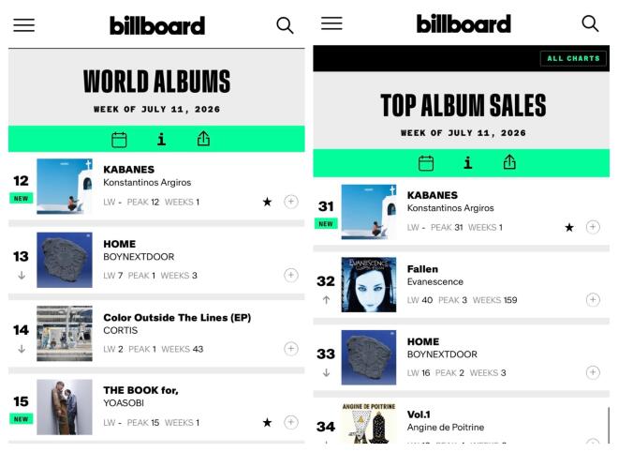Share the Top Album Sales chart
This screenshot has width=618, height=452.
(509, 162)
